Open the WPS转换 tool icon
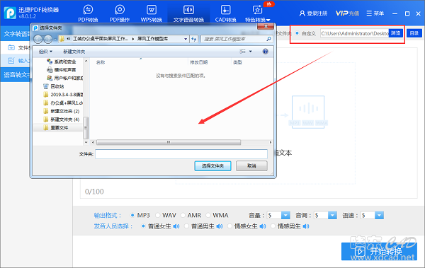The height and width of the screenshot is (268, 425). click(x=152, y=10)
